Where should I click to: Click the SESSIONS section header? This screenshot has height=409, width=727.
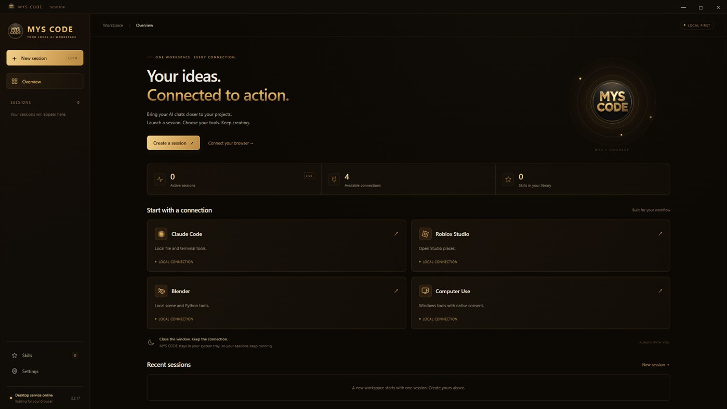click(x=21, y=102)
